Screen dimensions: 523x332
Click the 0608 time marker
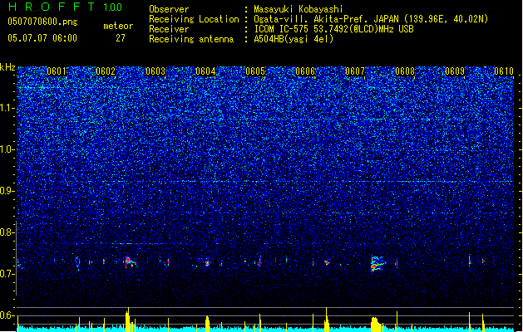coord(405,71)
